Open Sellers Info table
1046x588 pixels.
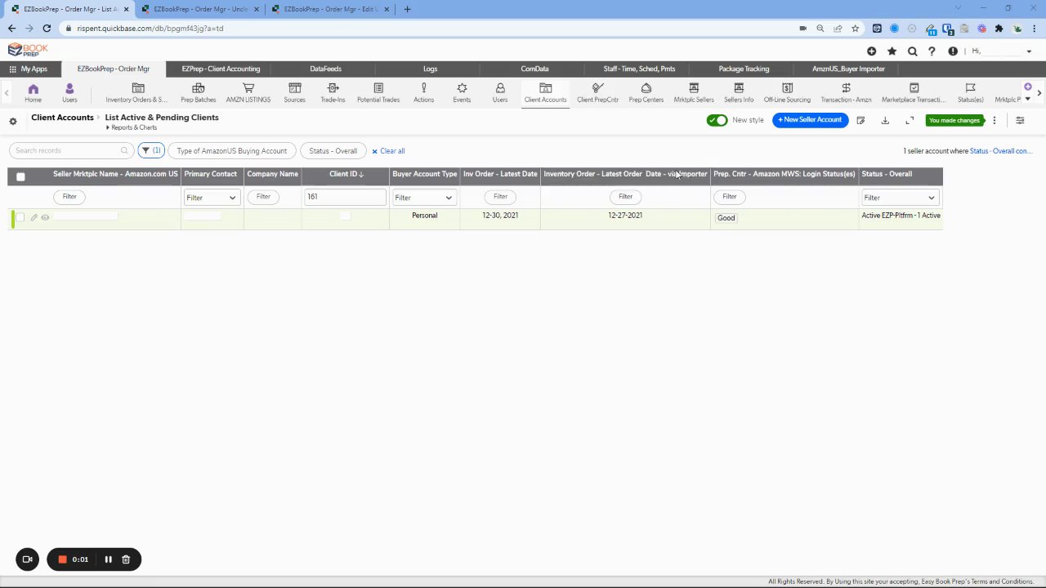point(739,92)
